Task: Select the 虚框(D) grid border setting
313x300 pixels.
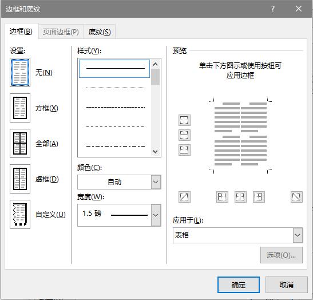Action: [x=20, y=179]
